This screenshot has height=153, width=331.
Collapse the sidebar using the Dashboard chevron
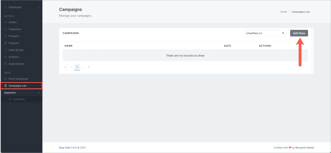tap(39, 7)
